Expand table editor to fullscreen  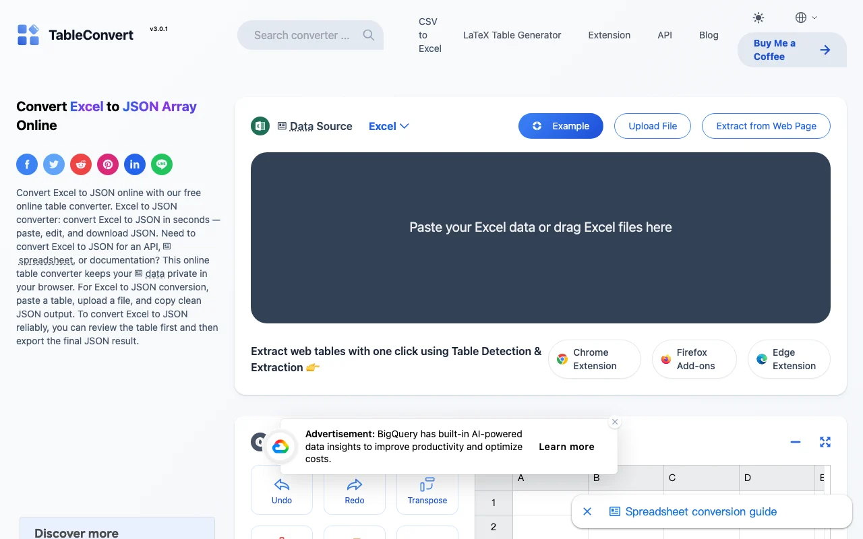(x=825, y=442)
